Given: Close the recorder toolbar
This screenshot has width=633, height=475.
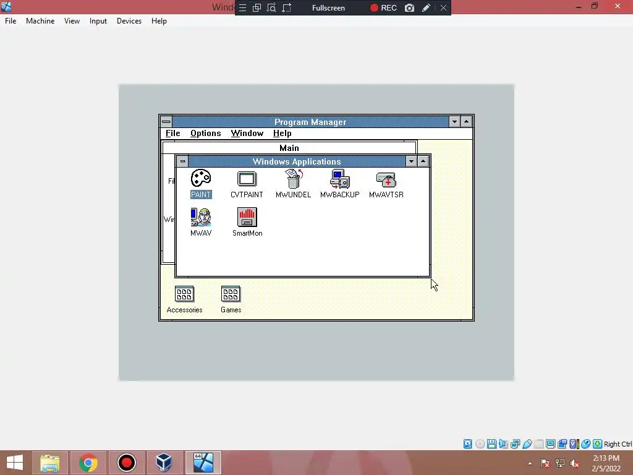Looking at the screenshot, I should (443, 7).
